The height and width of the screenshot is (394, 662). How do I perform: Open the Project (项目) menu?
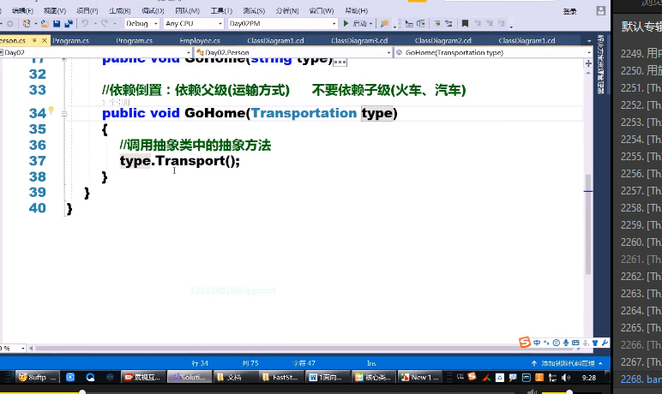click(x=87, y=10)
